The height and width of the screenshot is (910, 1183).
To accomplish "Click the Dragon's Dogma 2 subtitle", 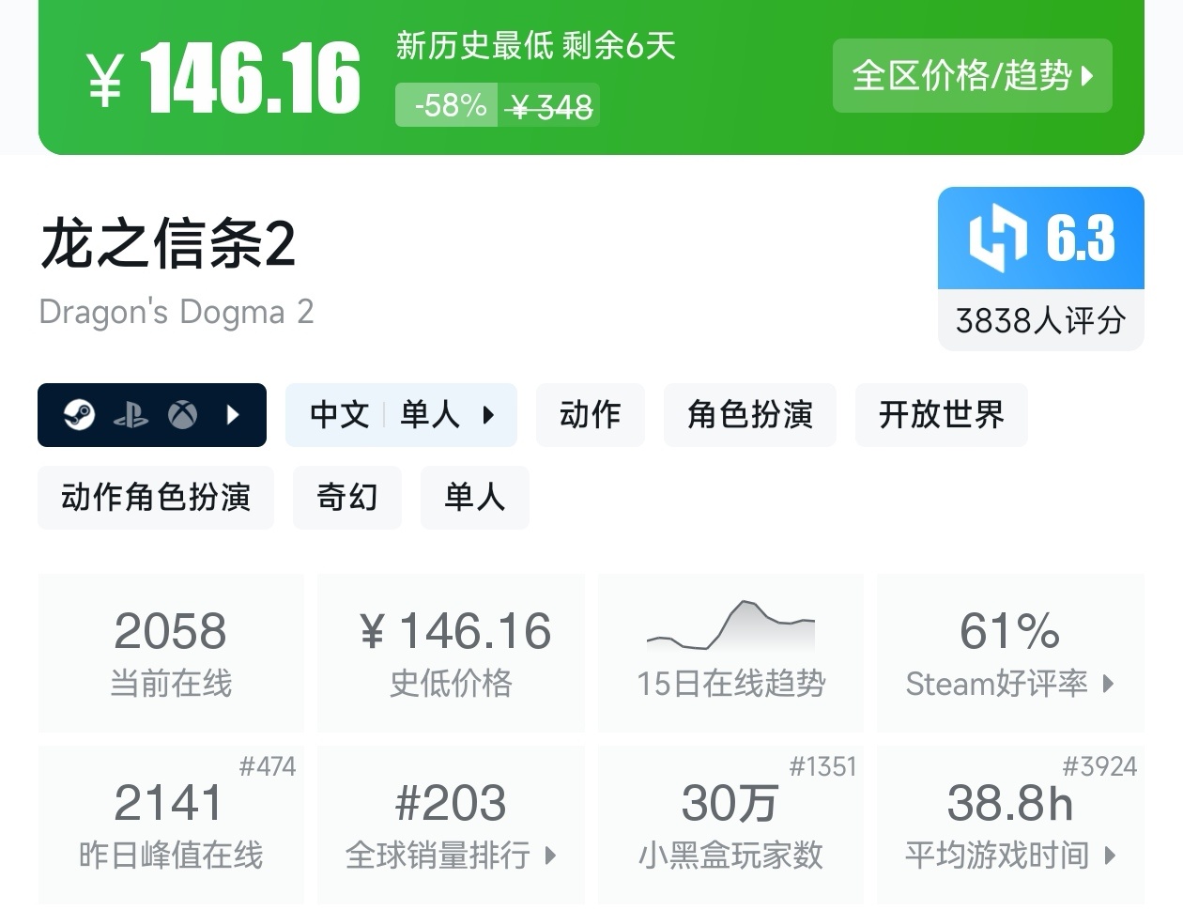I will pyautogui.click(x=177, y=312).
